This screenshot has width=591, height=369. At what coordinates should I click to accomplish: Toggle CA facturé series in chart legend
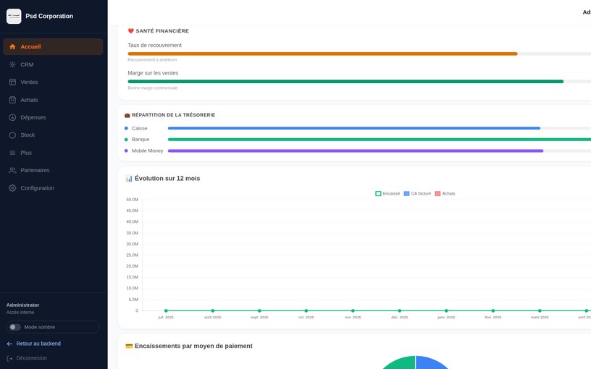[x=417, y=193]
